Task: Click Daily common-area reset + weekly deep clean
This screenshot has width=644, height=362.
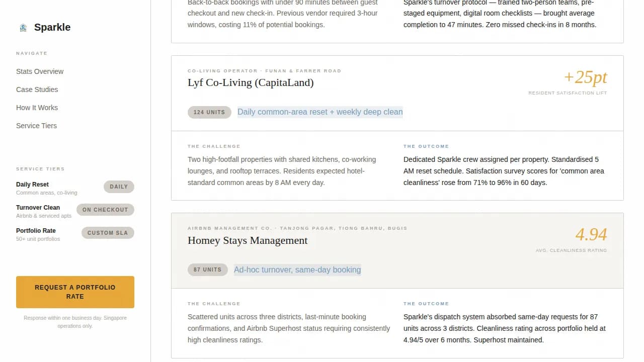Action: pyautogui.click(x=320, y=112)
